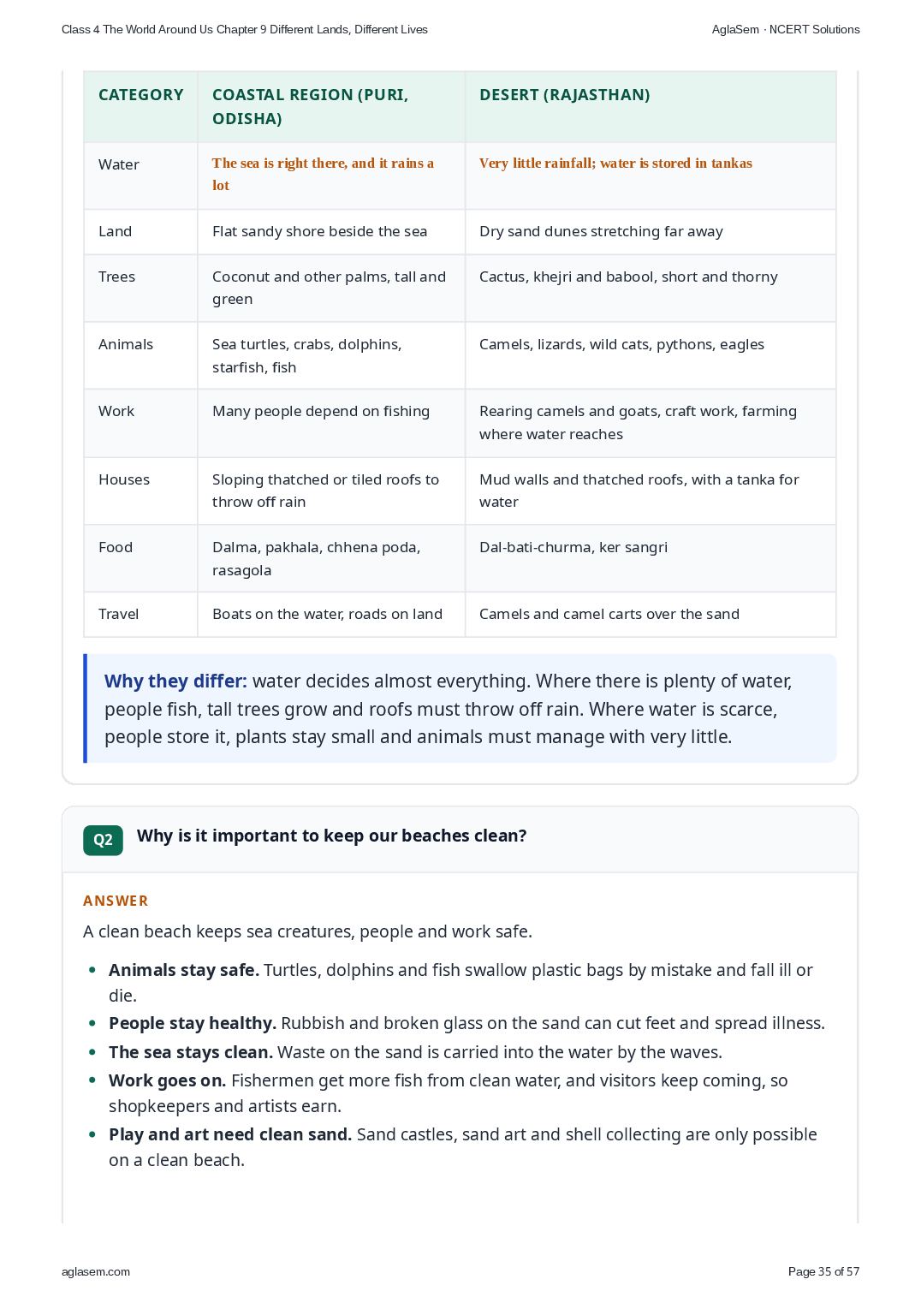This screenshot has width=921, height=1303.
Task: Click the green Q2 badge
Action: (x=103, y=840)
